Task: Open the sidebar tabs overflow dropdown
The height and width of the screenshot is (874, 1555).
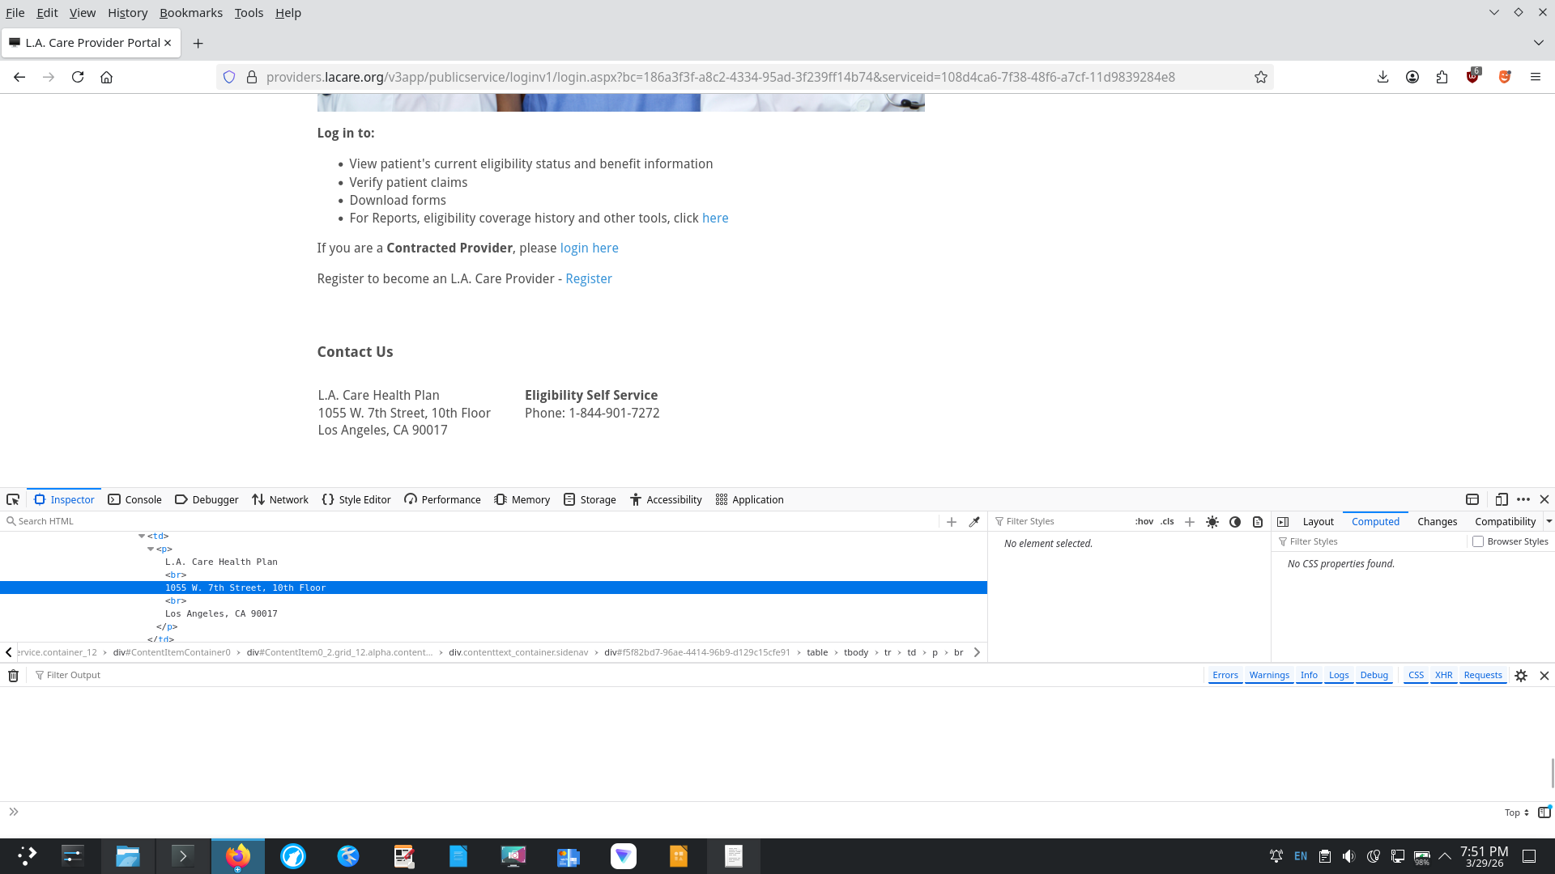Action: 1549,522
